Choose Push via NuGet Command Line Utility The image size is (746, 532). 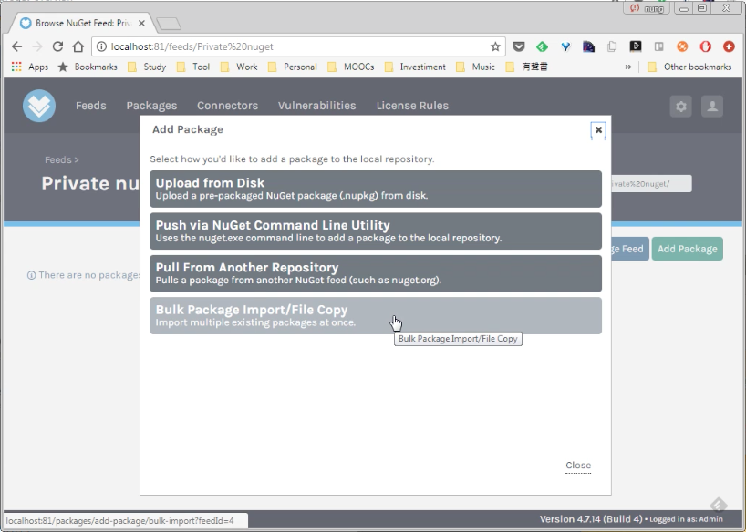click(376, 231)
